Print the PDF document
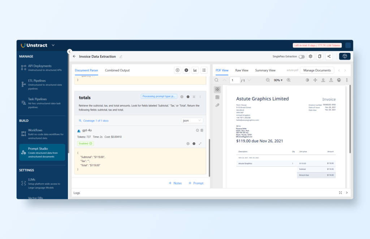The image size is (370, 239). click(339, 80)
